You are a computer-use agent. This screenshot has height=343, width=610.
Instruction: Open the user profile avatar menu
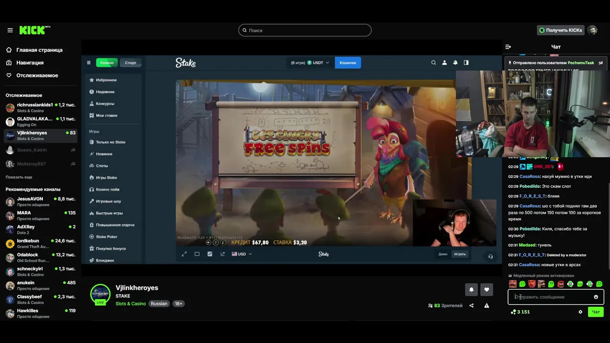(592, 30)
